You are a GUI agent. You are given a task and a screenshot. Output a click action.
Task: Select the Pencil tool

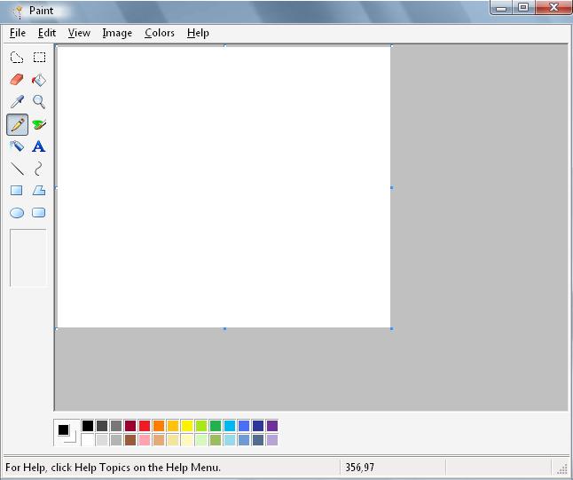tap(17, 124)
